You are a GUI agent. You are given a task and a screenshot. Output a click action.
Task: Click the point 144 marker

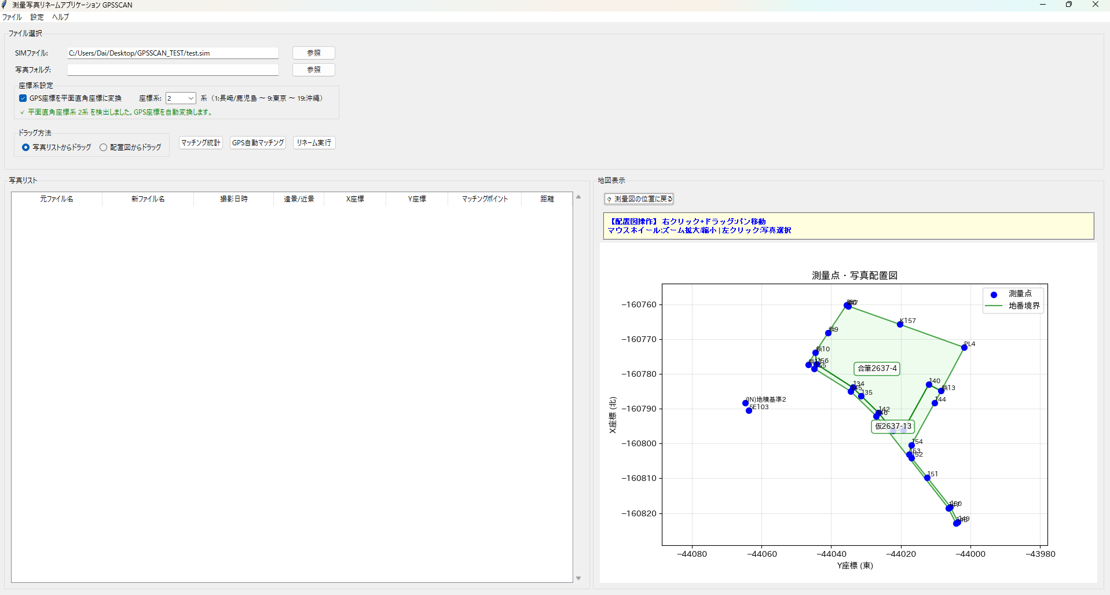(935, 403)
